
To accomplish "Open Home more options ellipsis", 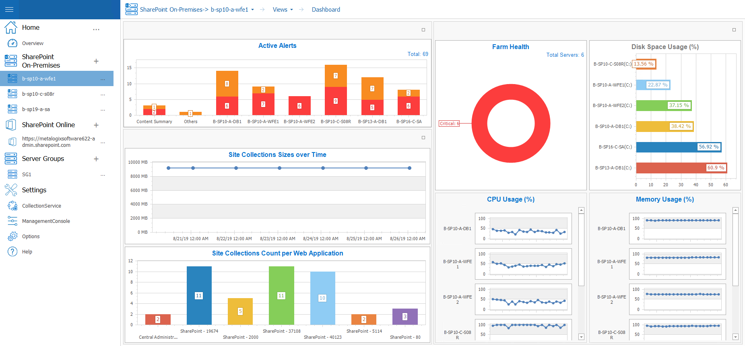I will click(x=96, y=29).
